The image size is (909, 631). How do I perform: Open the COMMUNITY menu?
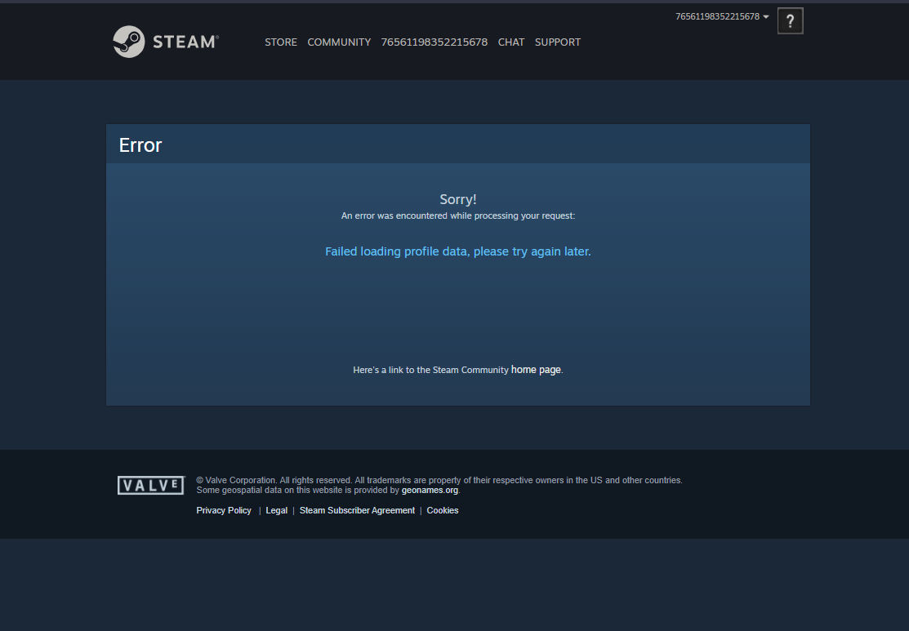(339, 42)
